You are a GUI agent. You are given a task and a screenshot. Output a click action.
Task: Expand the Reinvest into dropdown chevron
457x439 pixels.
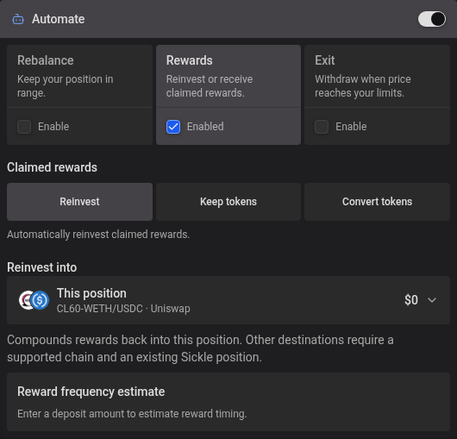tap(432, 300)
